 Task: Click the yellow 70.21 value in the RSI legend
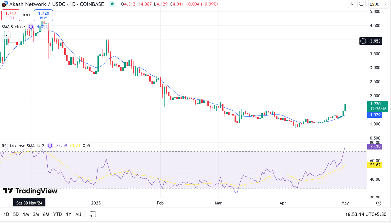pos(74,146)
